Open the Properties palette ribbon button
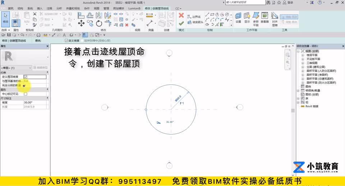Image resolution: width=345 pixels, height=186 pixels. click(15, 23)
